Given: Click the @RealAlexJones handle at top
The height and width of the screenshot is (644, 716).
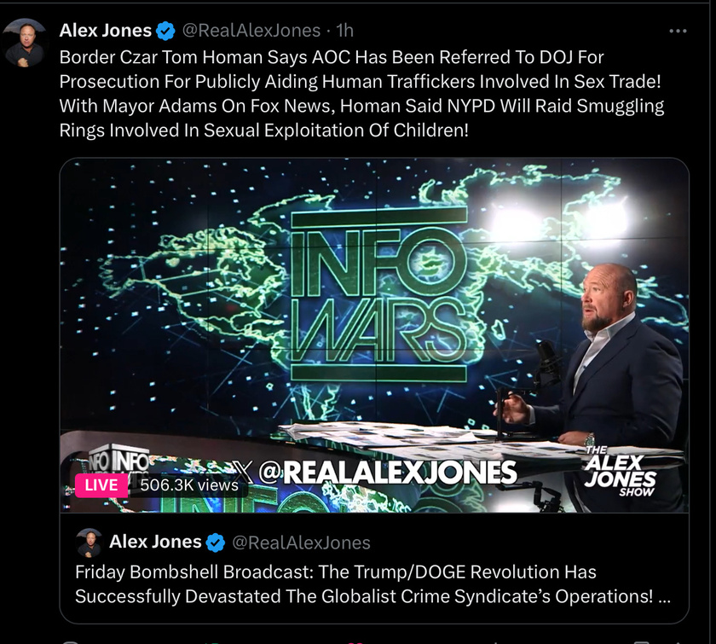Looking at the screenshot, I should 251,31.
